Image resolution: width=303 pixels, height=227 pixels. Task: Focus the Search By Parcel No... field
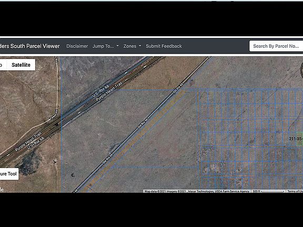coord(276,46)
